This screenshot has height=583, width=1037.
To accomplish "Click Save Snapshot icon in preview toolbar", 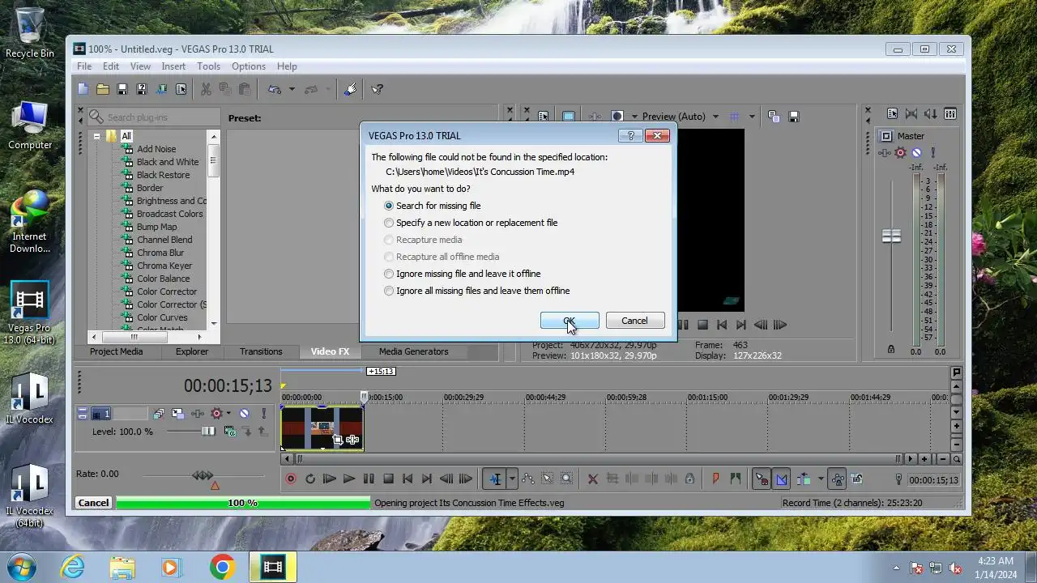I will pyautogui.click(x=794, y=117).
